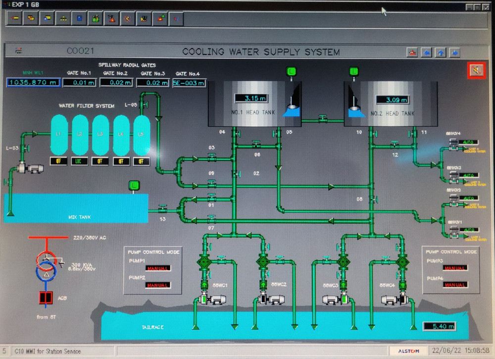Toggle PUMP3 control mode MANUAL indicator

pos(455,268)
